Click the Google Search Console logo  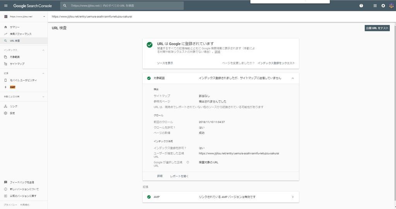(x=32, y=5)
